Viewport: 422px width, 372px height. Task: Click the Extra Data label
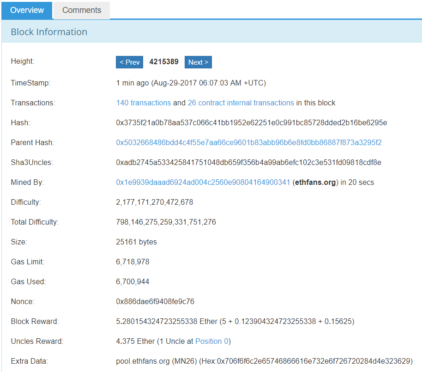point(30,361)
